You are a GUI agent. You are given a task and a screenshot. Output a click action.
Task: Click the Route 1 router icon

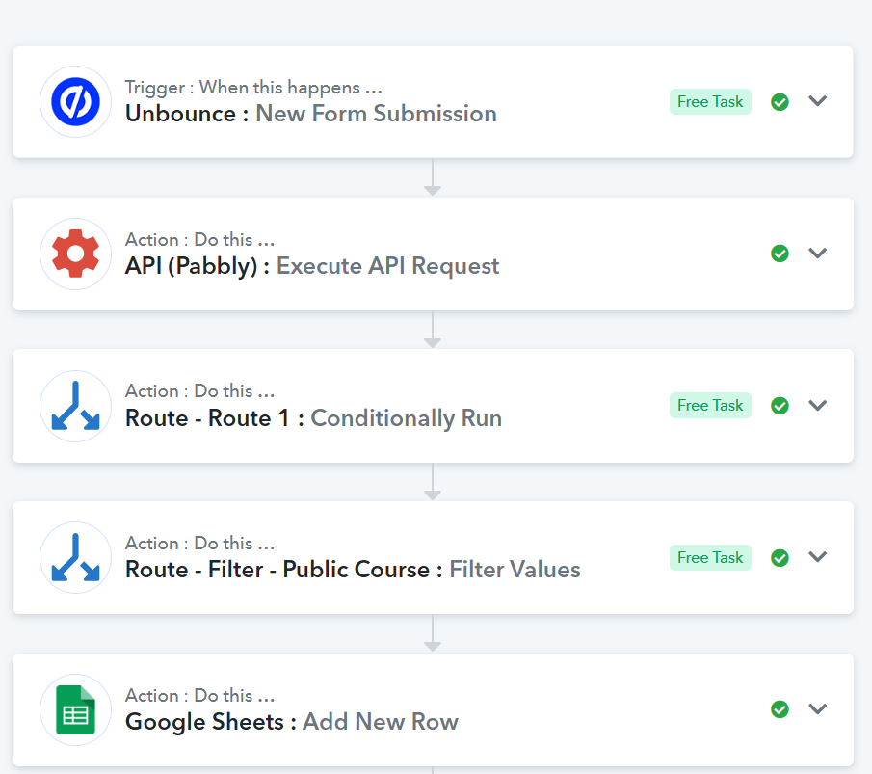pyautogui.click(x=76, y=406)
